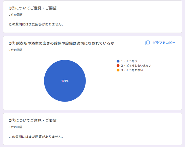
Task: Click the copy chart icon
Action: 148,43
